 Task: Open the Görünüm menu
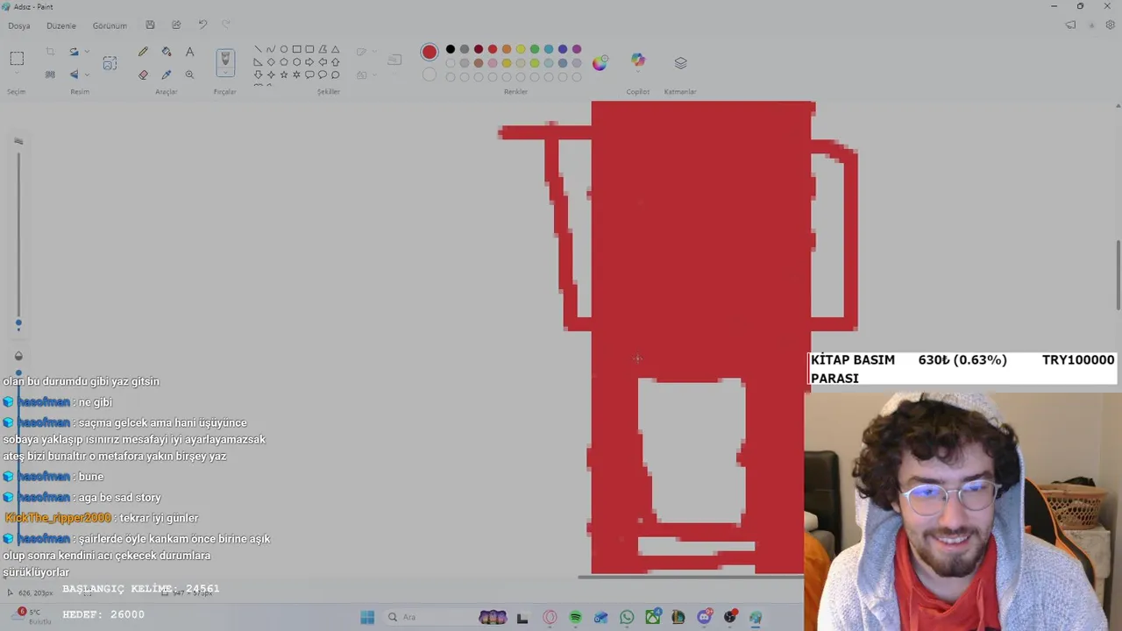pyautogui.click(x=110, y=25)
